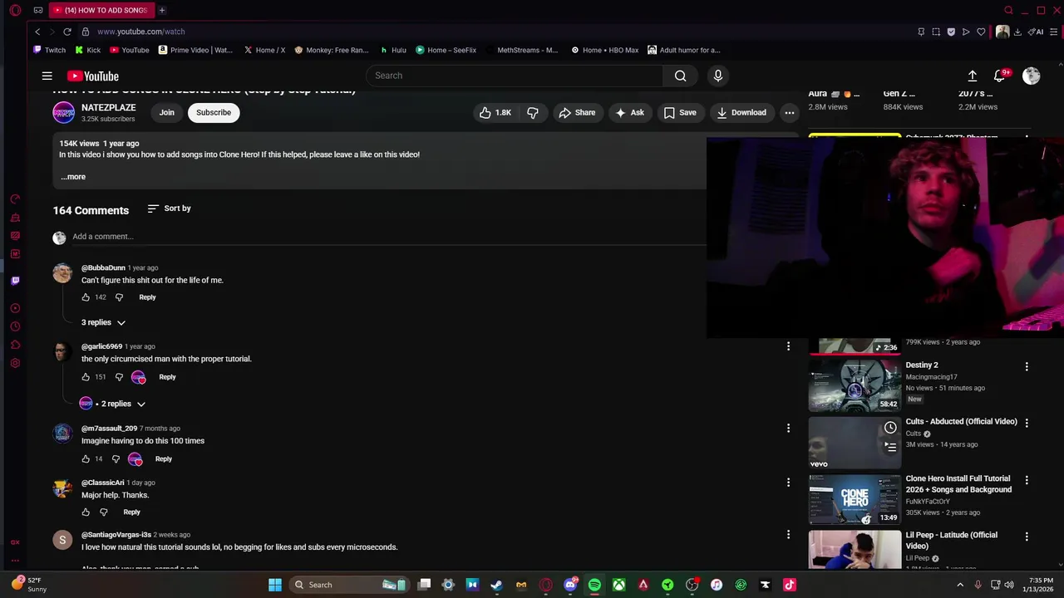Open the Hulu bookmark
The height and width of the screenshot is (598, 1064).
393,50
